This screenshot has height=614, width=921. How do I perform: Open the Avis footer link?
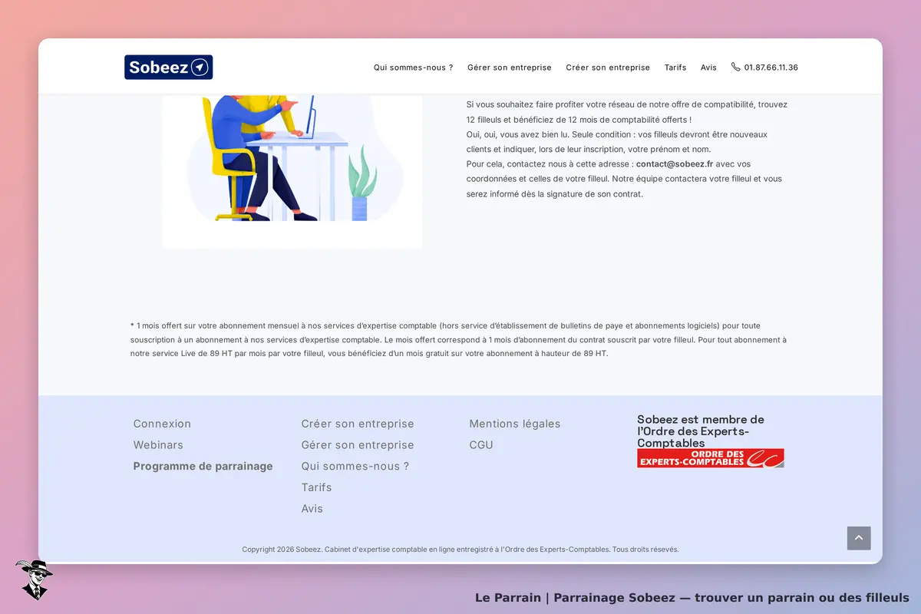point(312,509)
